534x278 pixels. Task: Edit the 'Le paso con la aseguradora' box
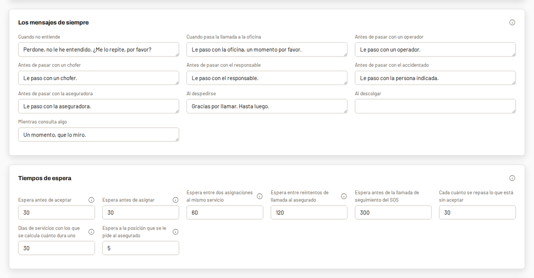(x=99, y=106)
